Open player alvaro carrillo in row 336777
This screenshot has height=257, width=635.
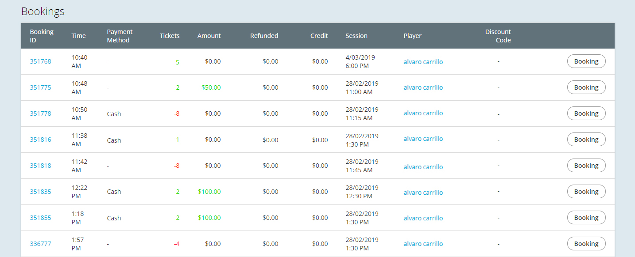coord(423,244)
